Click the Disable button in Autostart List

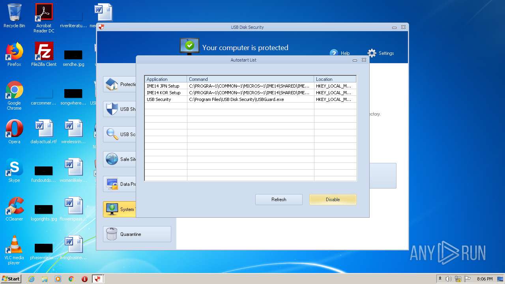click(333, 200)
